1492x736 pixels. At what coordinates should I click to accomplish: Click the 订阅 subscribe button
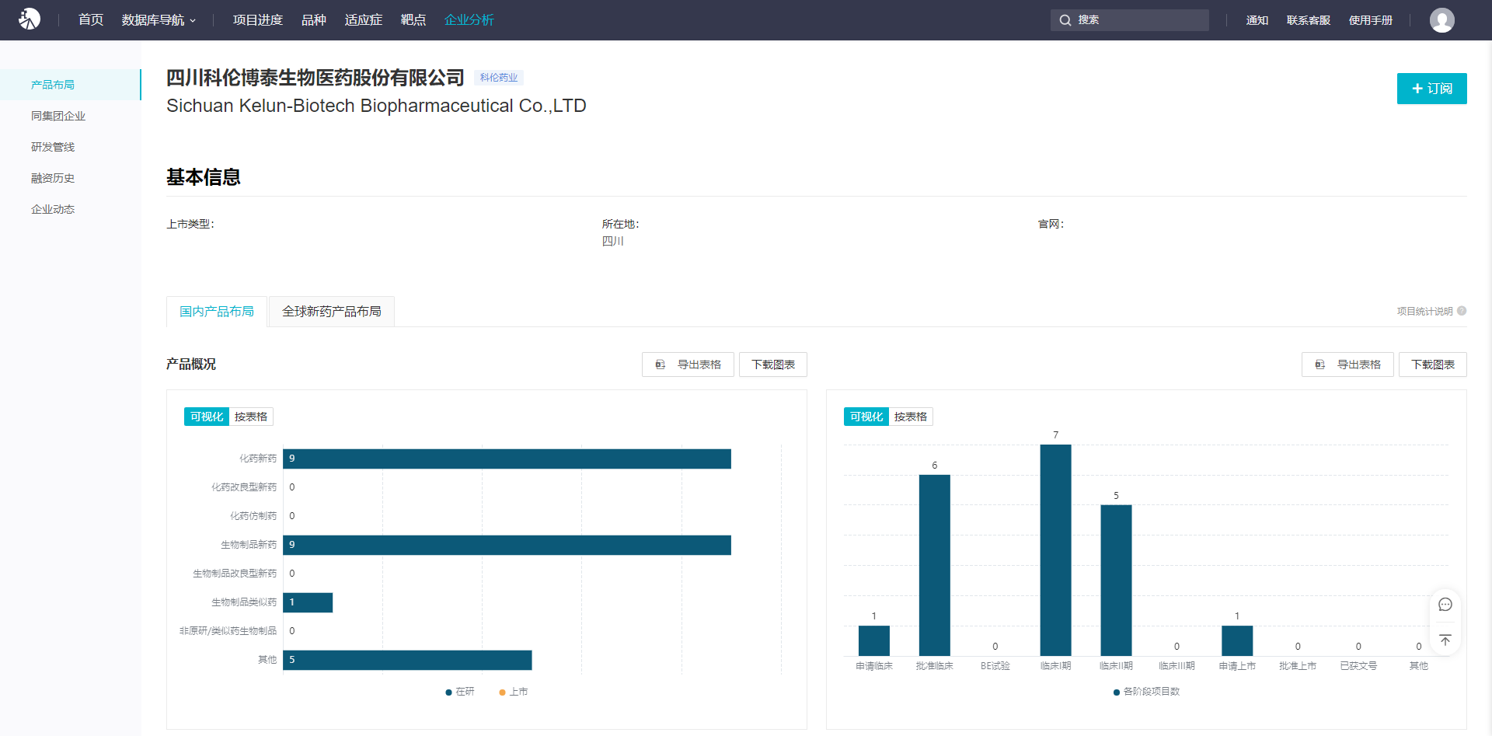(1431, 89)
